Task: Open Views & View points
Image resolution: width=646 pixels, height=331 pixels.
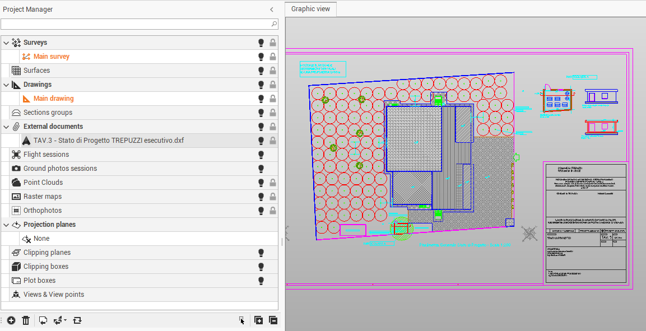Action: click(x=53, y=295)
